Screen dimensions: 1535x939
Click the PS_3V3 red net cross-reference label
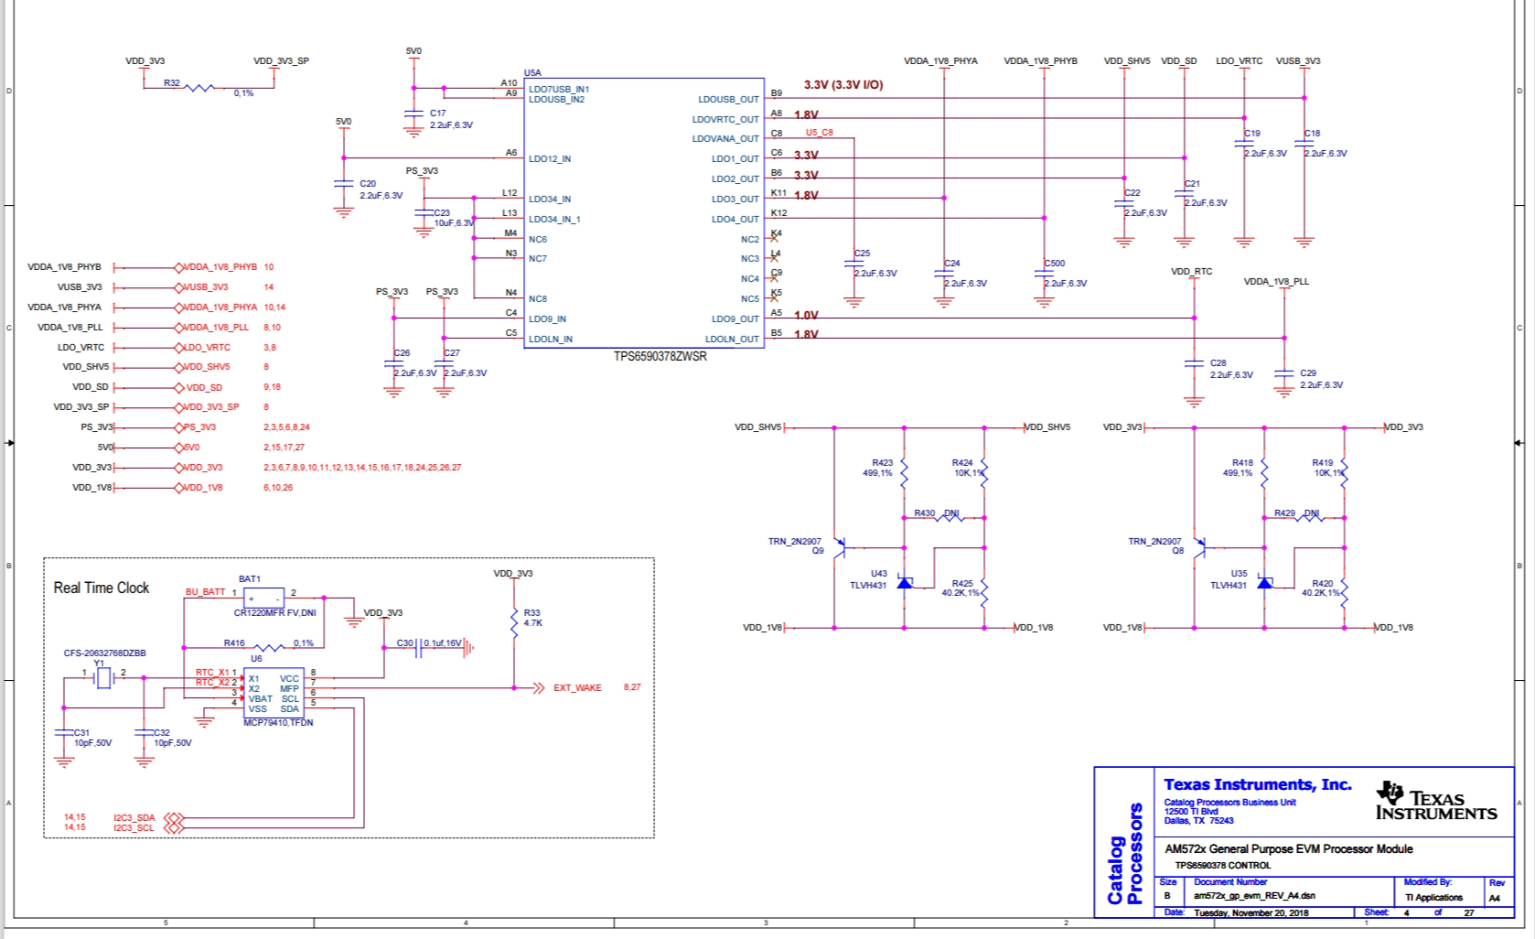[x=199, y=427]
